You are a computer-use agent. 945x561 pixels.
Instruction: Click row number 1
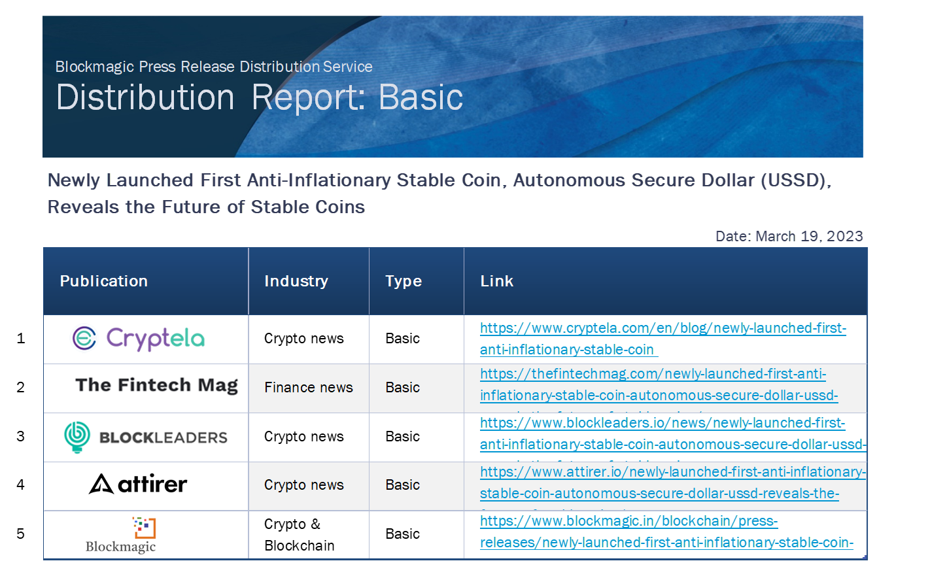21,339
